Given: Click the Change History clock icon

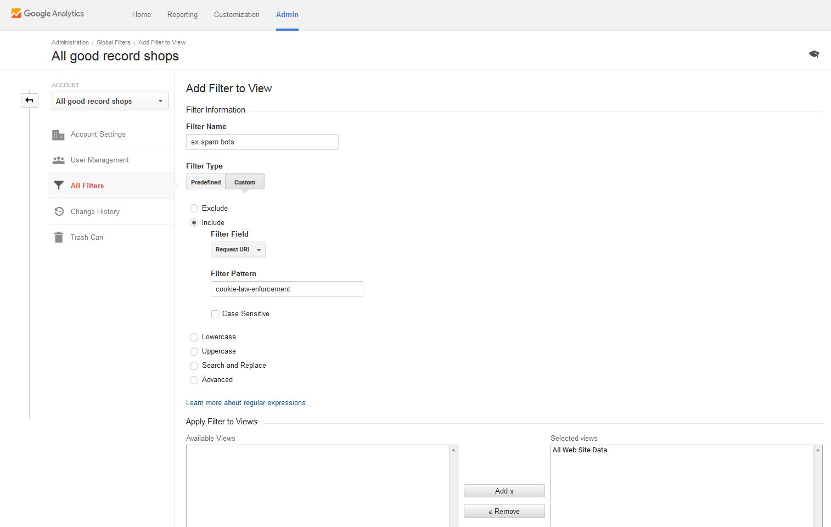Looking at the screenshot, I should click(59, 211).
